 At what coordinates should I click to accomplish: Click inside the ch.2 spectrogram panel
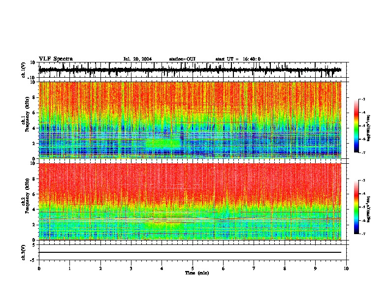(190, 202)
